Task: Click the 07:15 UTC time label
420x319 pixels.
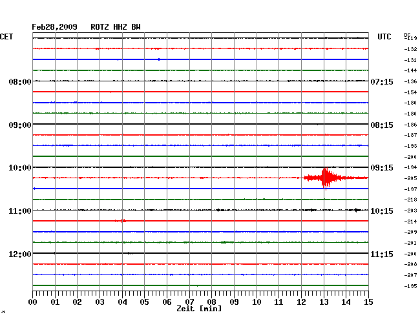Action: [x=382, y=81]
